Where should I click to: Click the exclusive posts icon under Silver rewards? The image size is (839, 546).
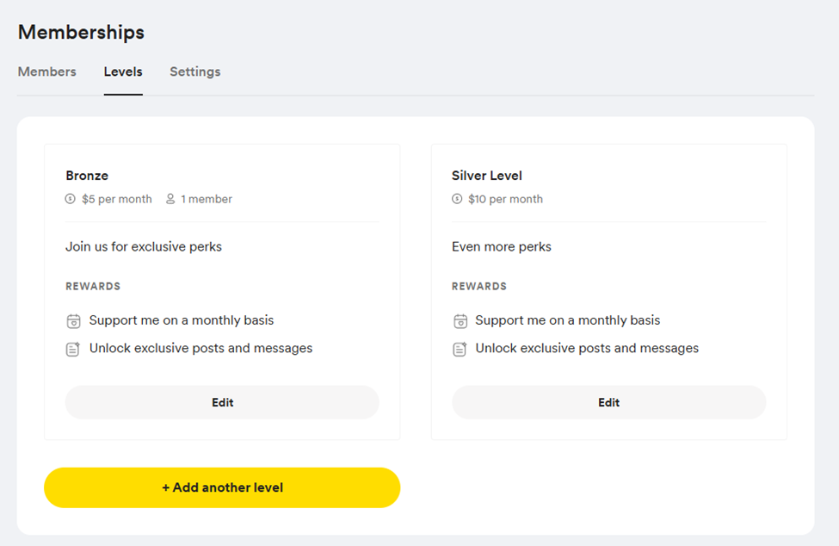pyautogui.click(x=460, y=349)
